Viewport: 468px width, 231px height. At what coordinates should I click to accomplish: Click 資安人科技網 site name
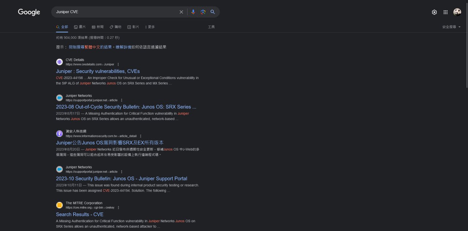pos(76,131)
